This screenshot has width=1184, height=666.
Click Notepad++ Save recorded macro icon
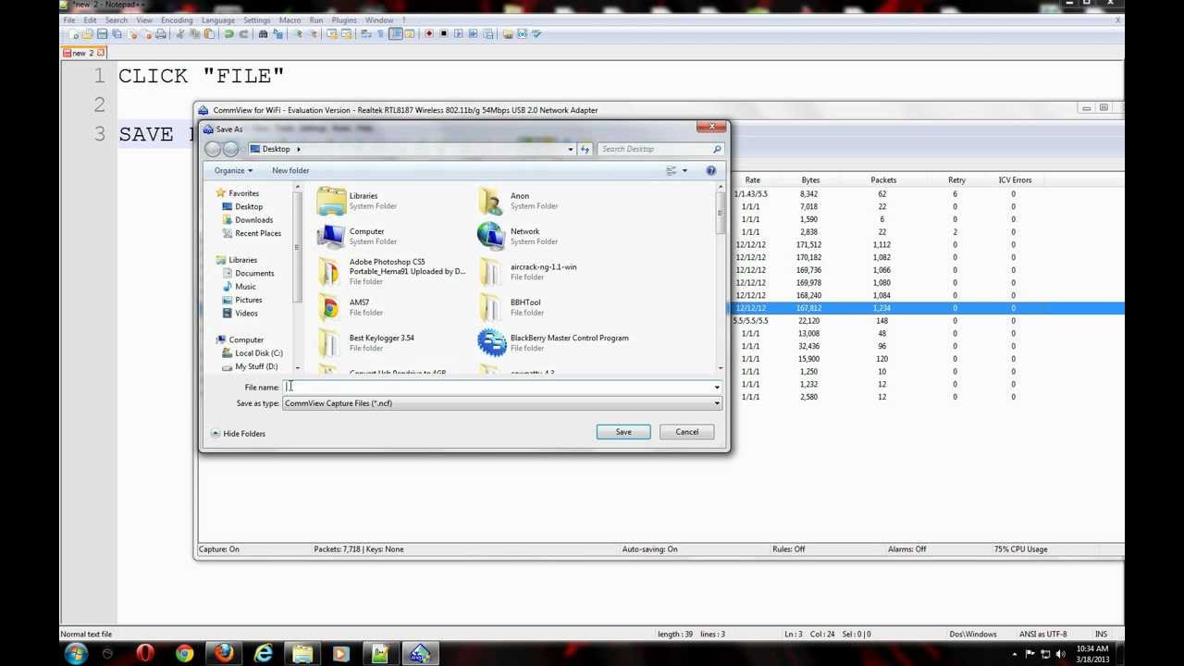[x=487, y=33]
